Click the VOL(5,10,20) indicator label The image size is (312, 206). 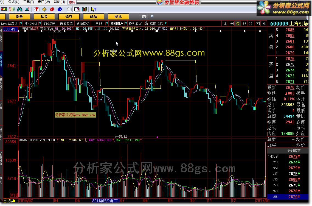click(28, 140)
